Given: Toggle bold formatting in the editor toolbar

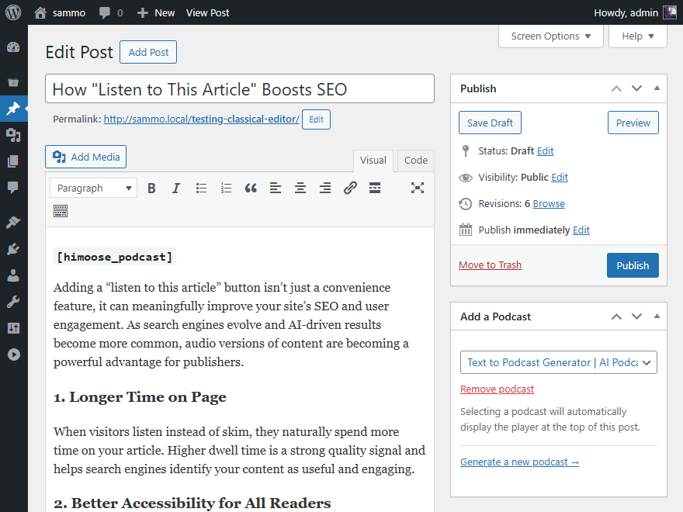Looking at the screenshot, I should click(151, 188).
